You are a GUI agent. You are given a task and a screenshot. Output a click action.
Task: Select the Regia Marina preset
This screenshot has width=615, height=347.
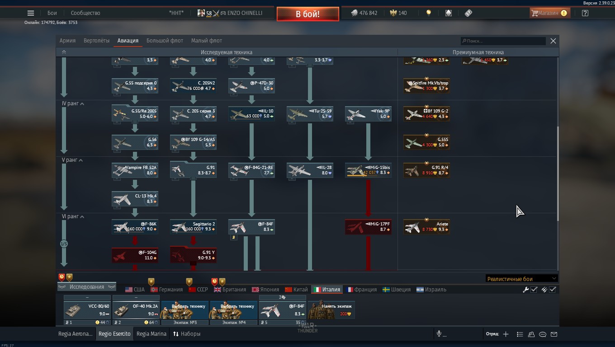(151, 334)
